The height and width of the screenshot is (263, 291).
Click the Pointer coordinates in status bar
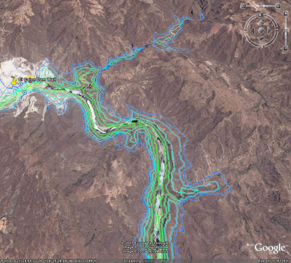click(48, 261)
